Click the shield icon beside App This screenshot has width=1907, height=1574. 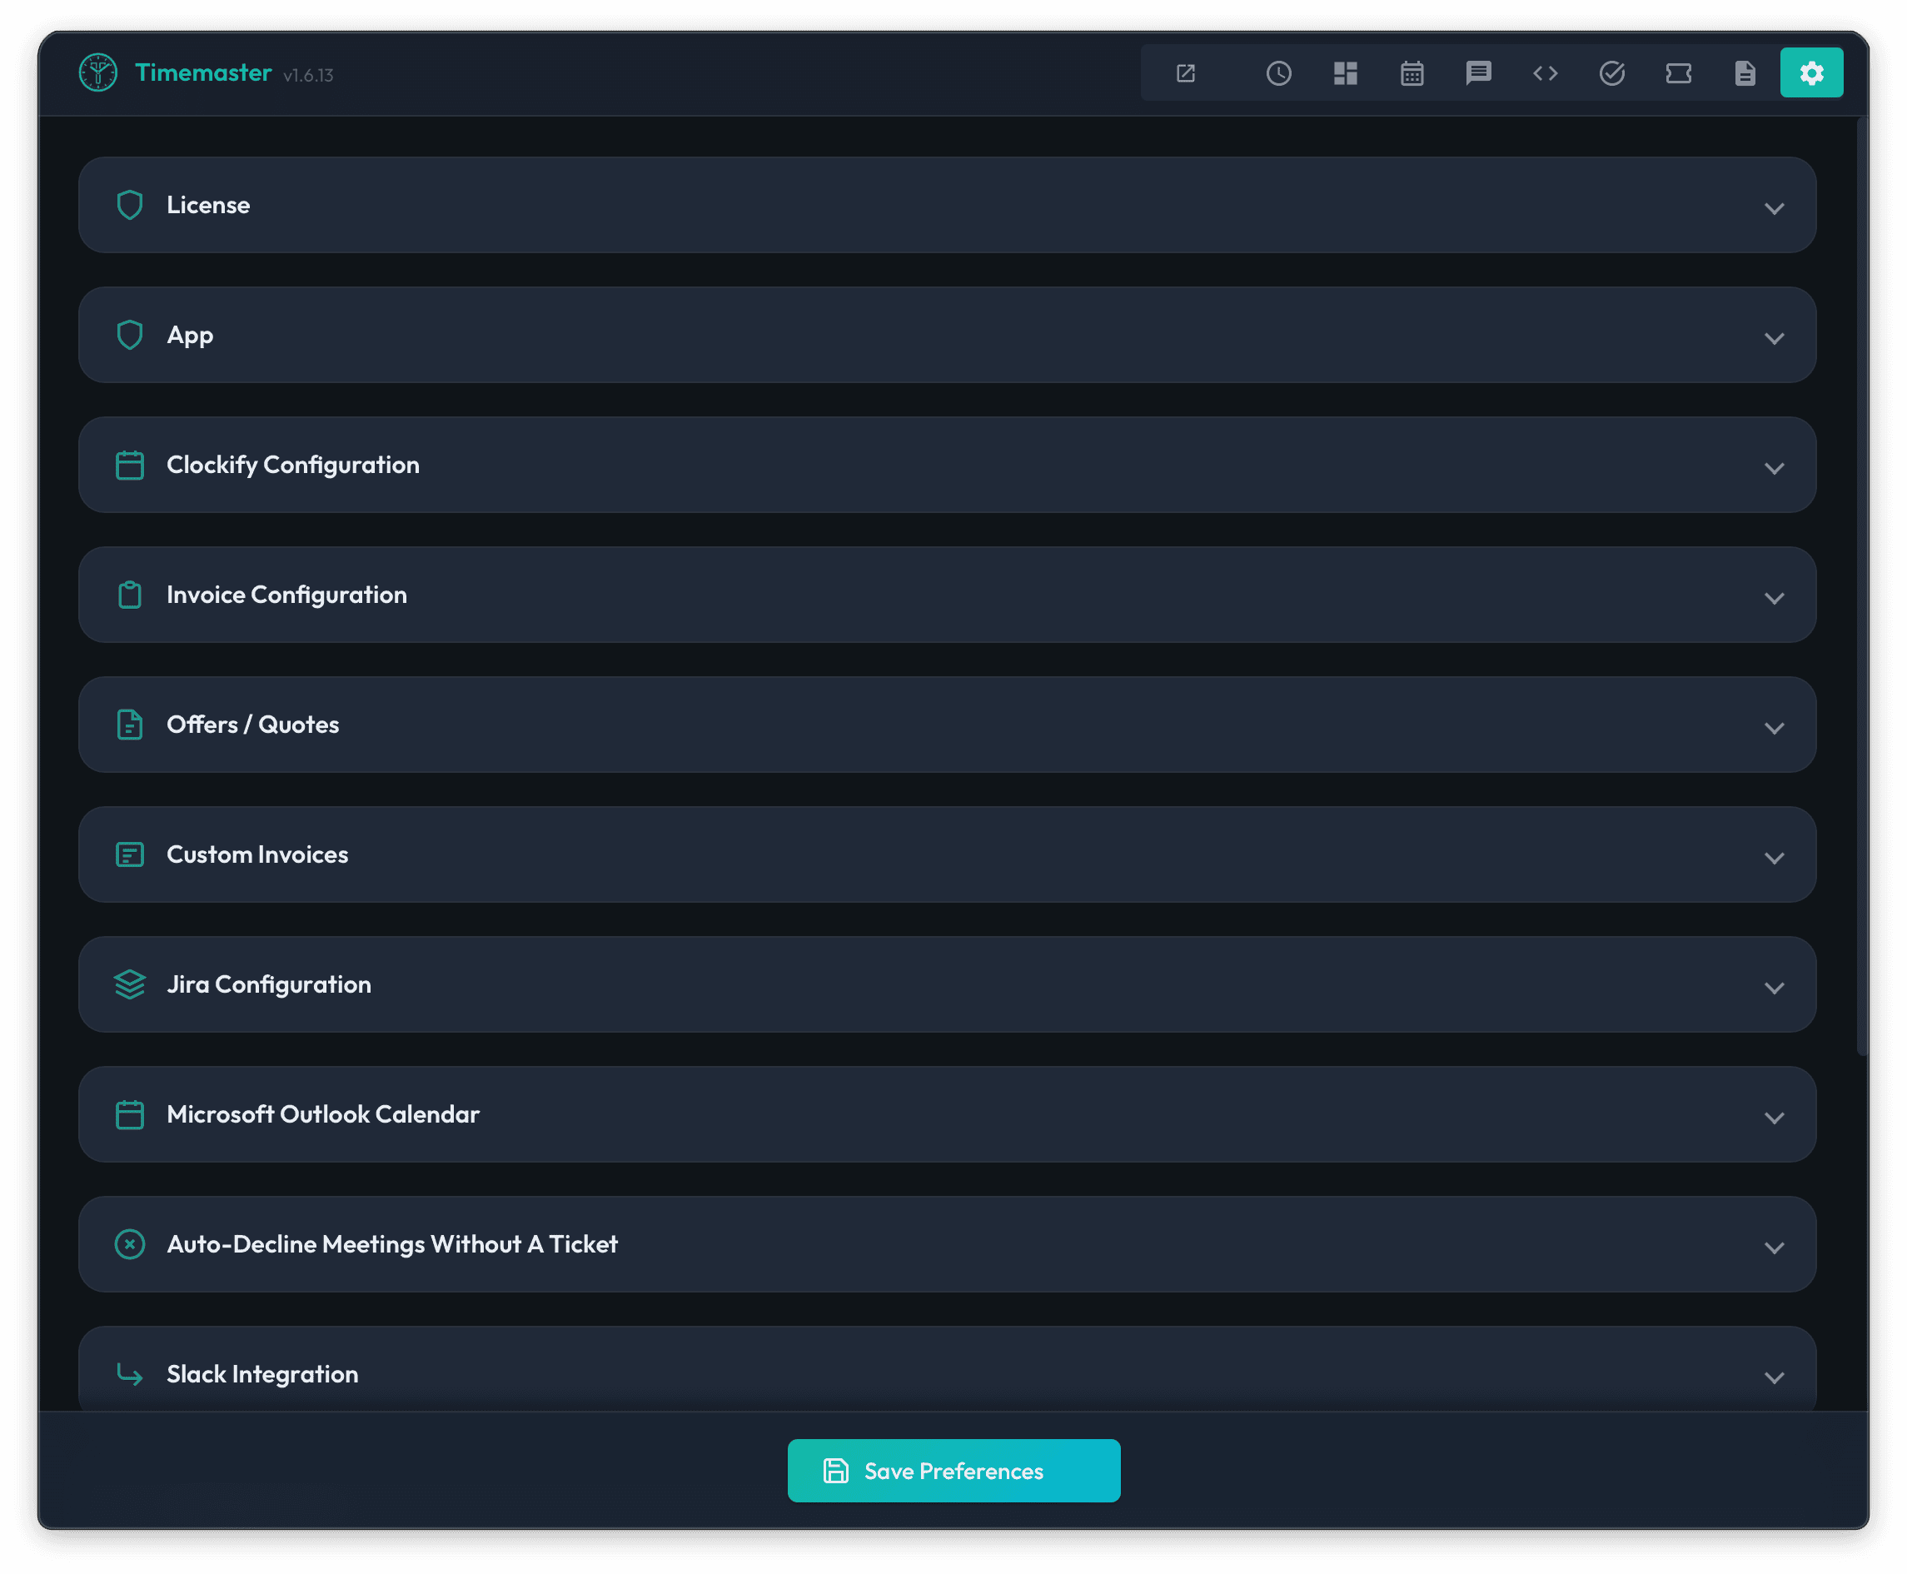pos(130,336)
